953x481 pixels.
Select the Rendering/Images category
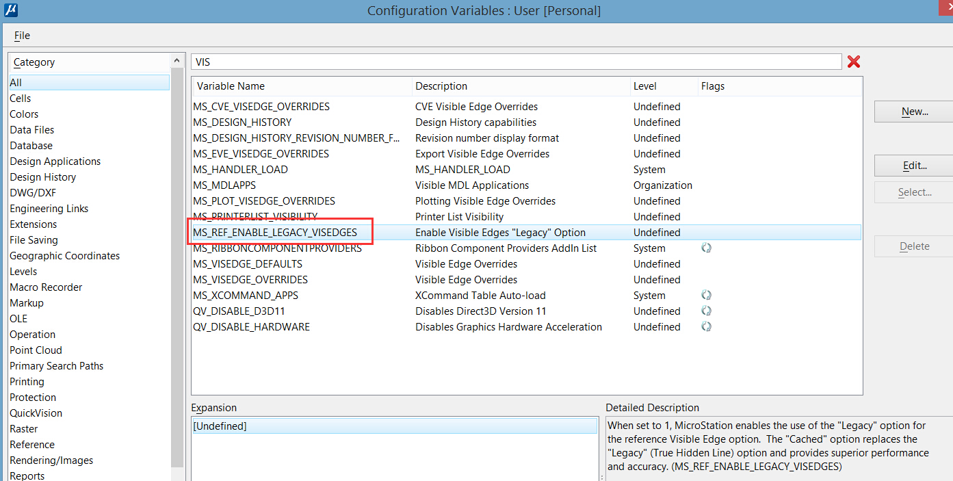pos(51,460)
